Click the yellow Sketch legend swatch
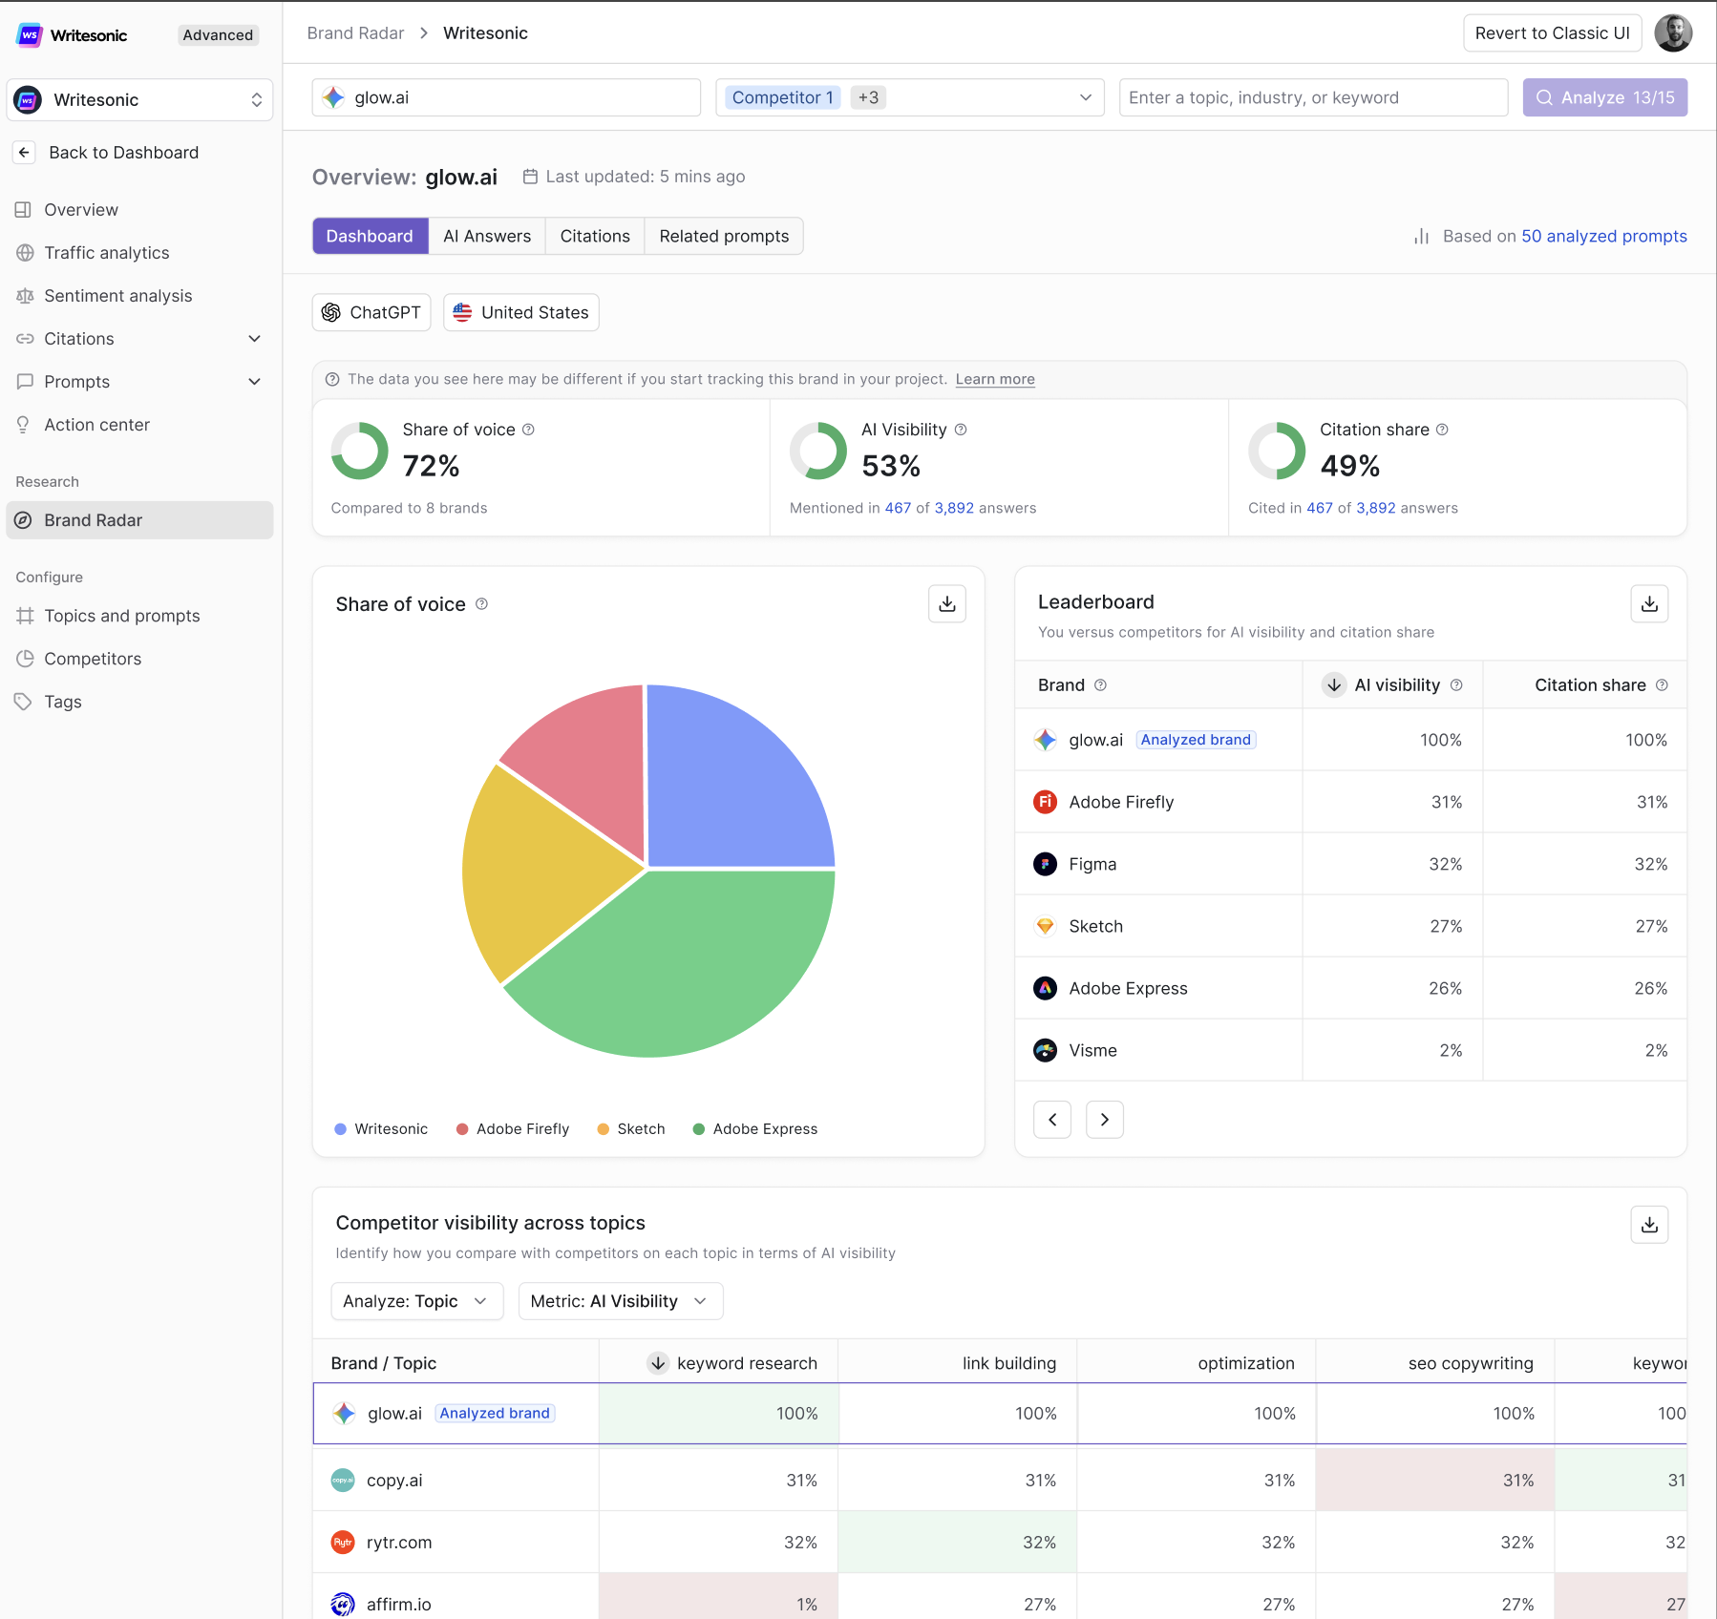The height and width of the screenshot is (1619, 1717). click(x=603, y=1129)
